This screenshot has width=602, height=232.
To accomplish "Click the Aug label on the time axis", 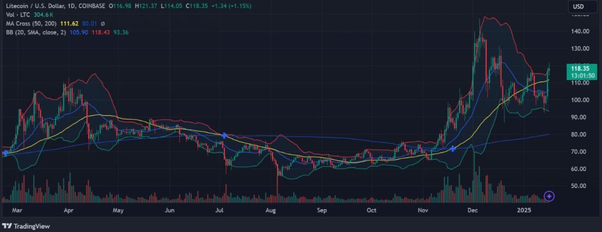I will 271,210.
